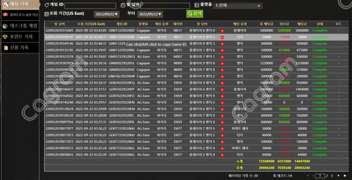Play replay video for first row bet
The image size is (352, 180).
click(x=222, y=31)
